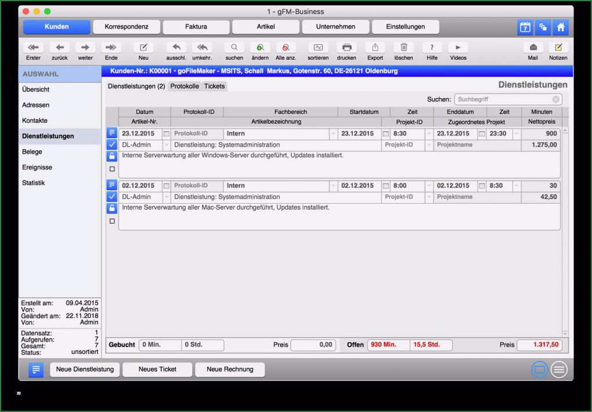
Task: Click the 'suchen' magnifier icon
Action: (234, 48)
